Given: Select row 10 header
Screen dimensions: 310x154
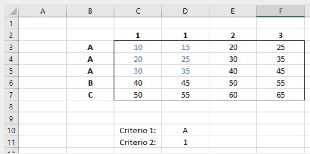Looking at the screenshot, I should (x=10, y=130).
